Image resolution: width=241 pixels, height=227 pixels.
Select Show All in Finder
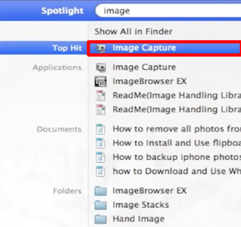point(133,32)
